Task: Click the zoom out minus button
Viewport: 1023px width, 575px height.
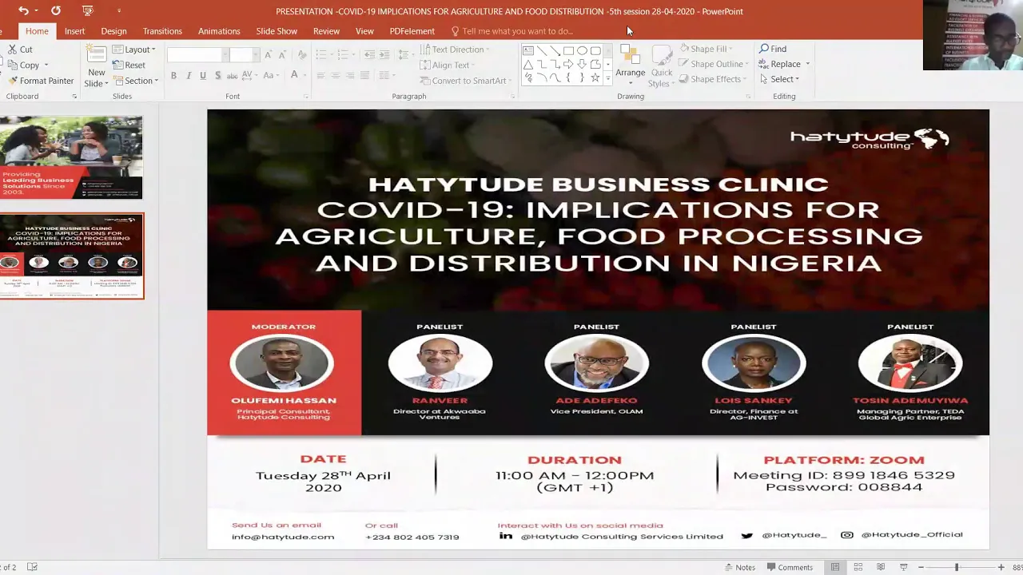Action: click(921, 567)
